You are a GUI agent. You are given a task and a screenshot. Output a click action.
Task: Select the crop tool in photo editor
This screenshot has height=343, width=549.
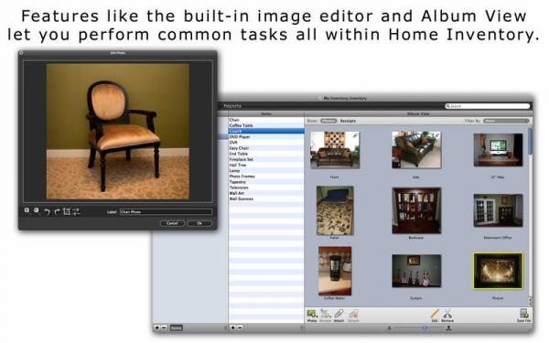(x=67, y=211)
